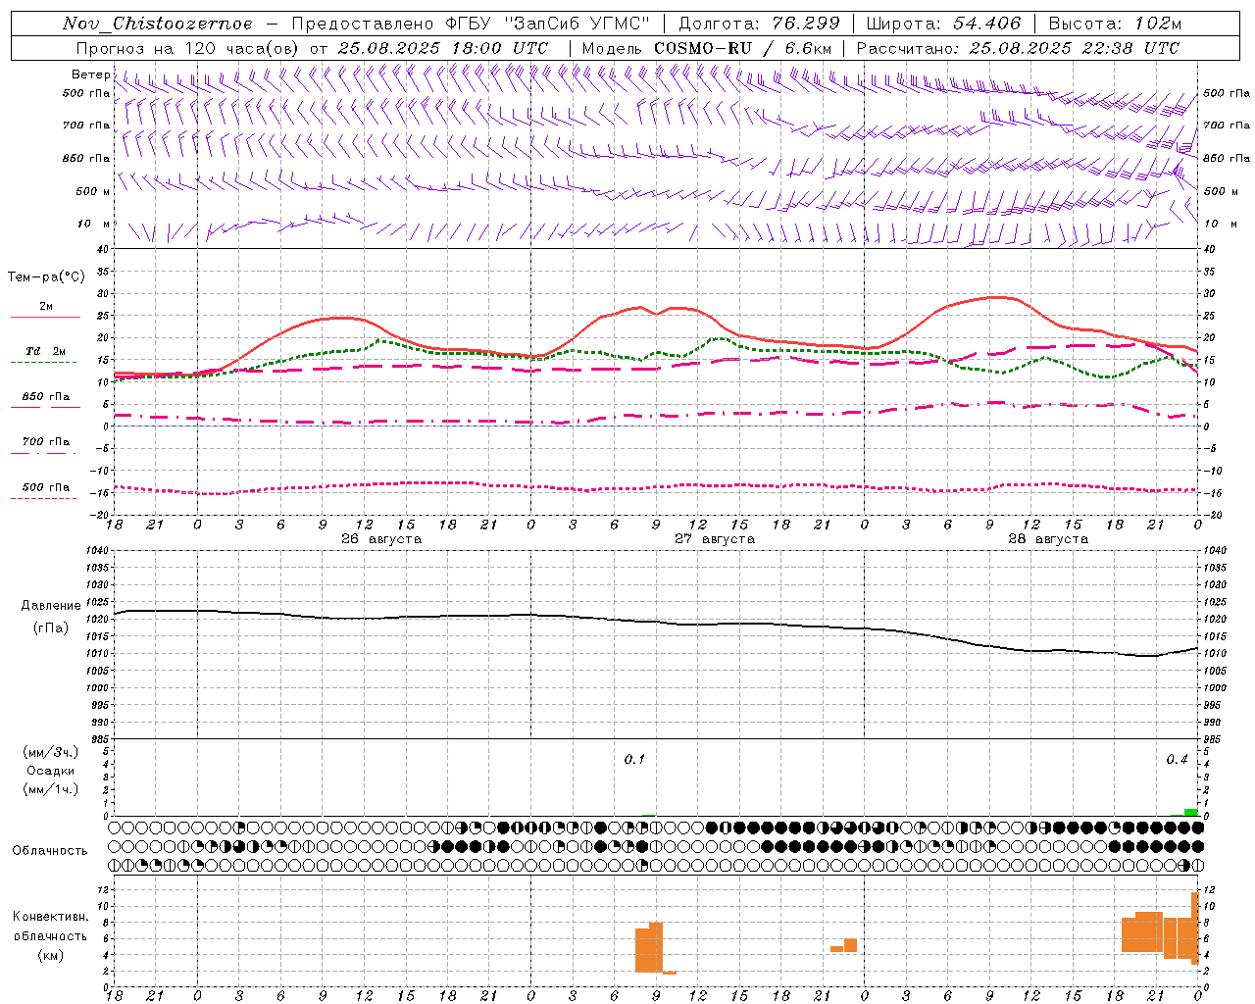Click the Осадки precipitation label
This screenshot has width=1255, height=1004.
tap(51, 771)
